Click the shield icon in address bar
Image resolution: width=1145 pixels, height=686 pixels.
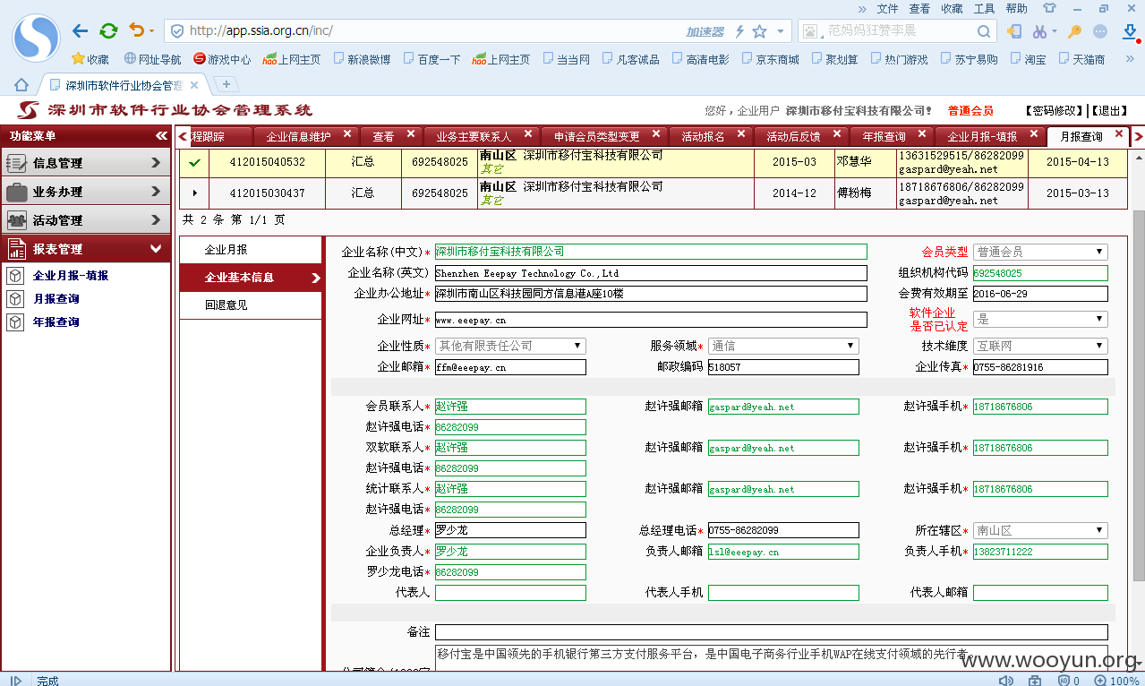[176, 31]
